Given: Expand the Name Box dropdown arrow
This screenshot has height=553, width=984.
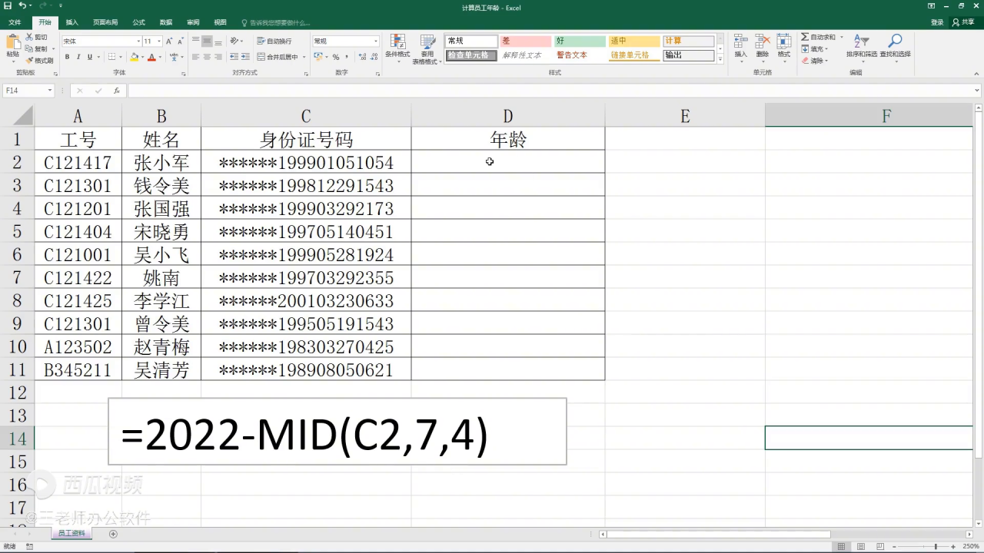Looking at the screenshot, I should [x=50, y=91].
